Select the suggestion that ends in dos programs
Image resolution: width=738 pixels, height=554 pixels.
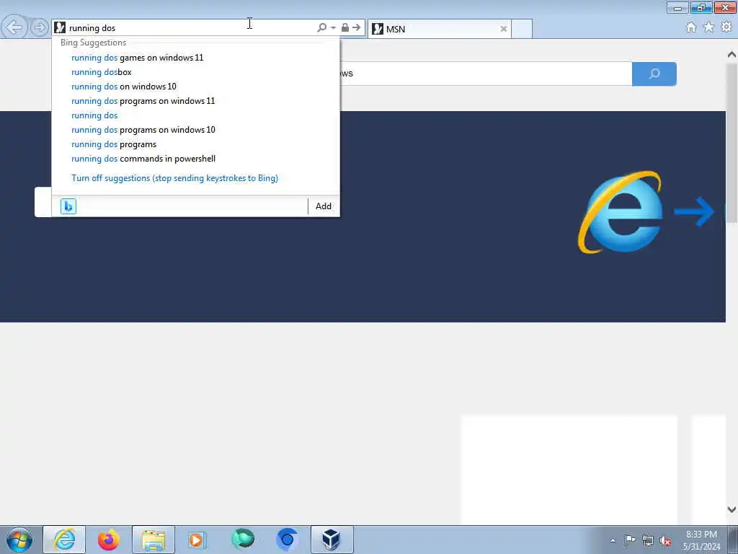point(114,144)
